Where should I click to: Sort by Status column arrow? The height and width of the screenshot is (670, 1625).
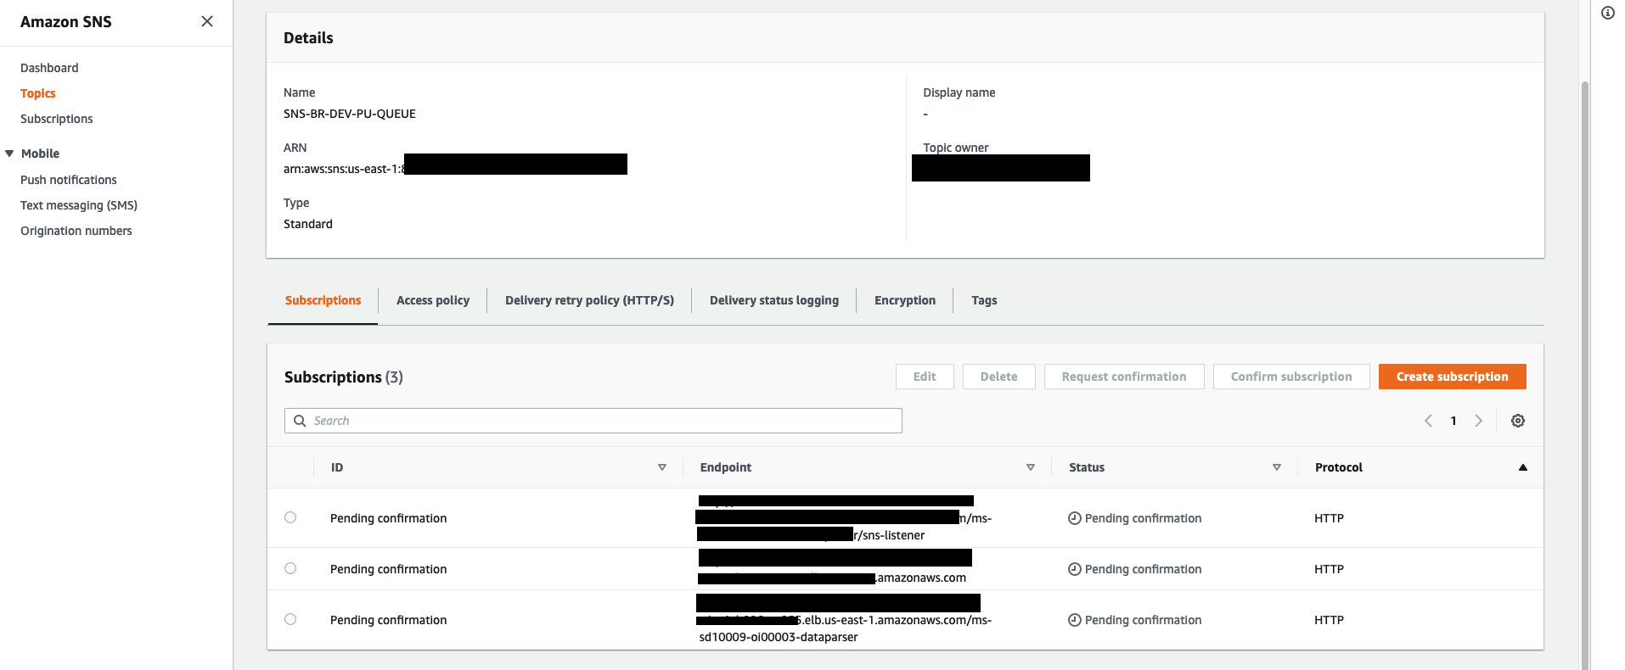point(1277,467)
